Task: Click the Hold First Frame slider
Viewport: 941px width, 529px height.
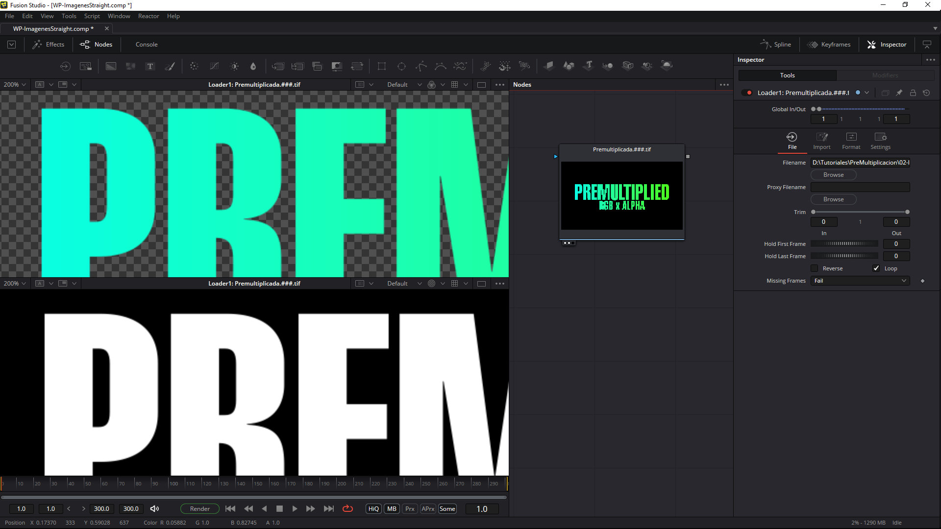Action: pos(844,244)
